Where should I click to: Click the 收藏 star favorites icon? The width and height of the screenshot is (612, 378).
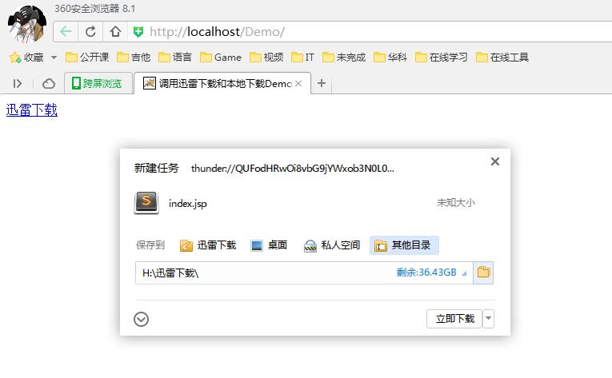(x=15, y=58)
